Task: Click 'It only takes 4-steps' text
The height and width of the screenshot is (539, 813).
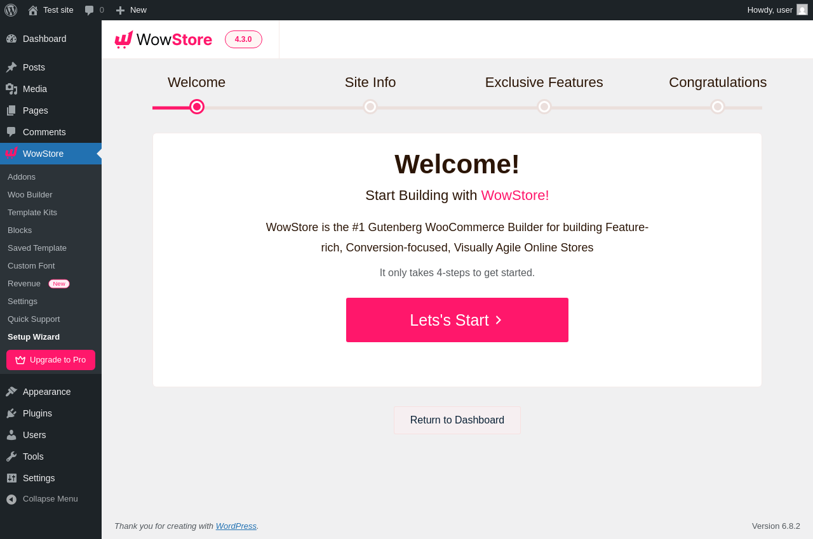Action: [457, 273]
